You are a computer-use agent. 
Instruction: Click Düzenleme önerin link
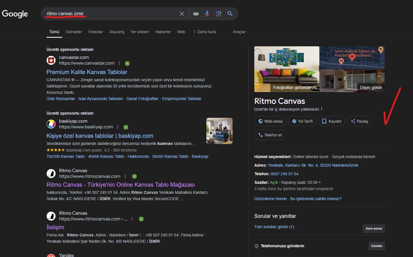coord(271,199)
